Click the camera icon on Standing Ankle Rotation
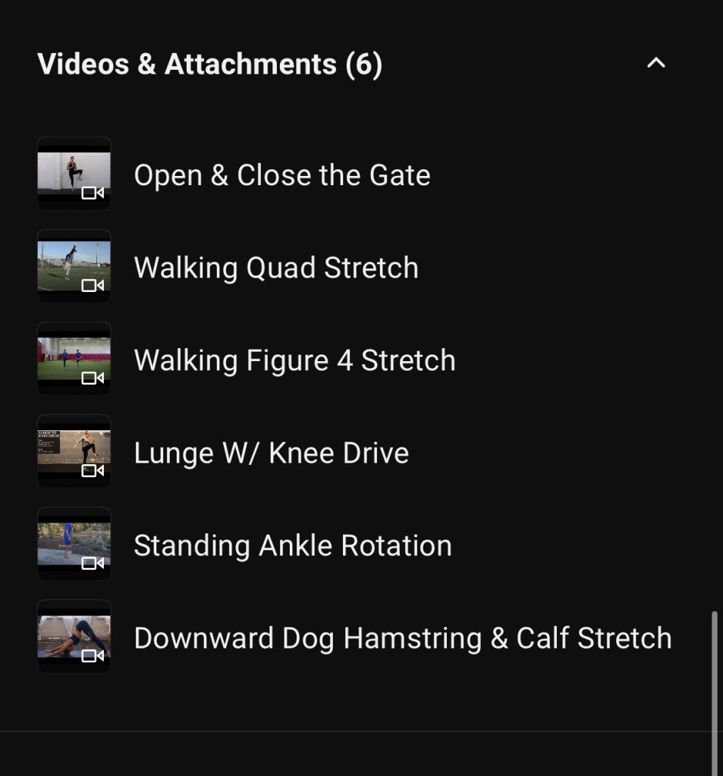723x776 pixels. point(93,563)
